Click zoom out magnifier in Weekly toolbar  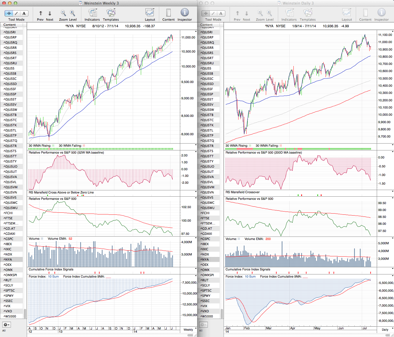pyautogui.click(x=63, y=13)
